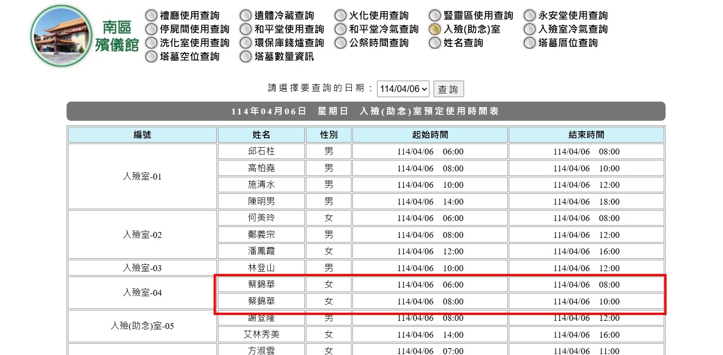Choose the 遺體冷藏查詢 option
Screen dimensions: 723x355
coord(246,15)
